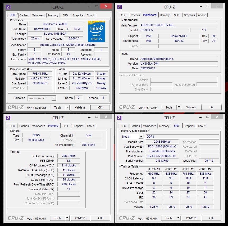
Task: Expand the Processor #1 selection dropdown
Action: tap(54, 98)
